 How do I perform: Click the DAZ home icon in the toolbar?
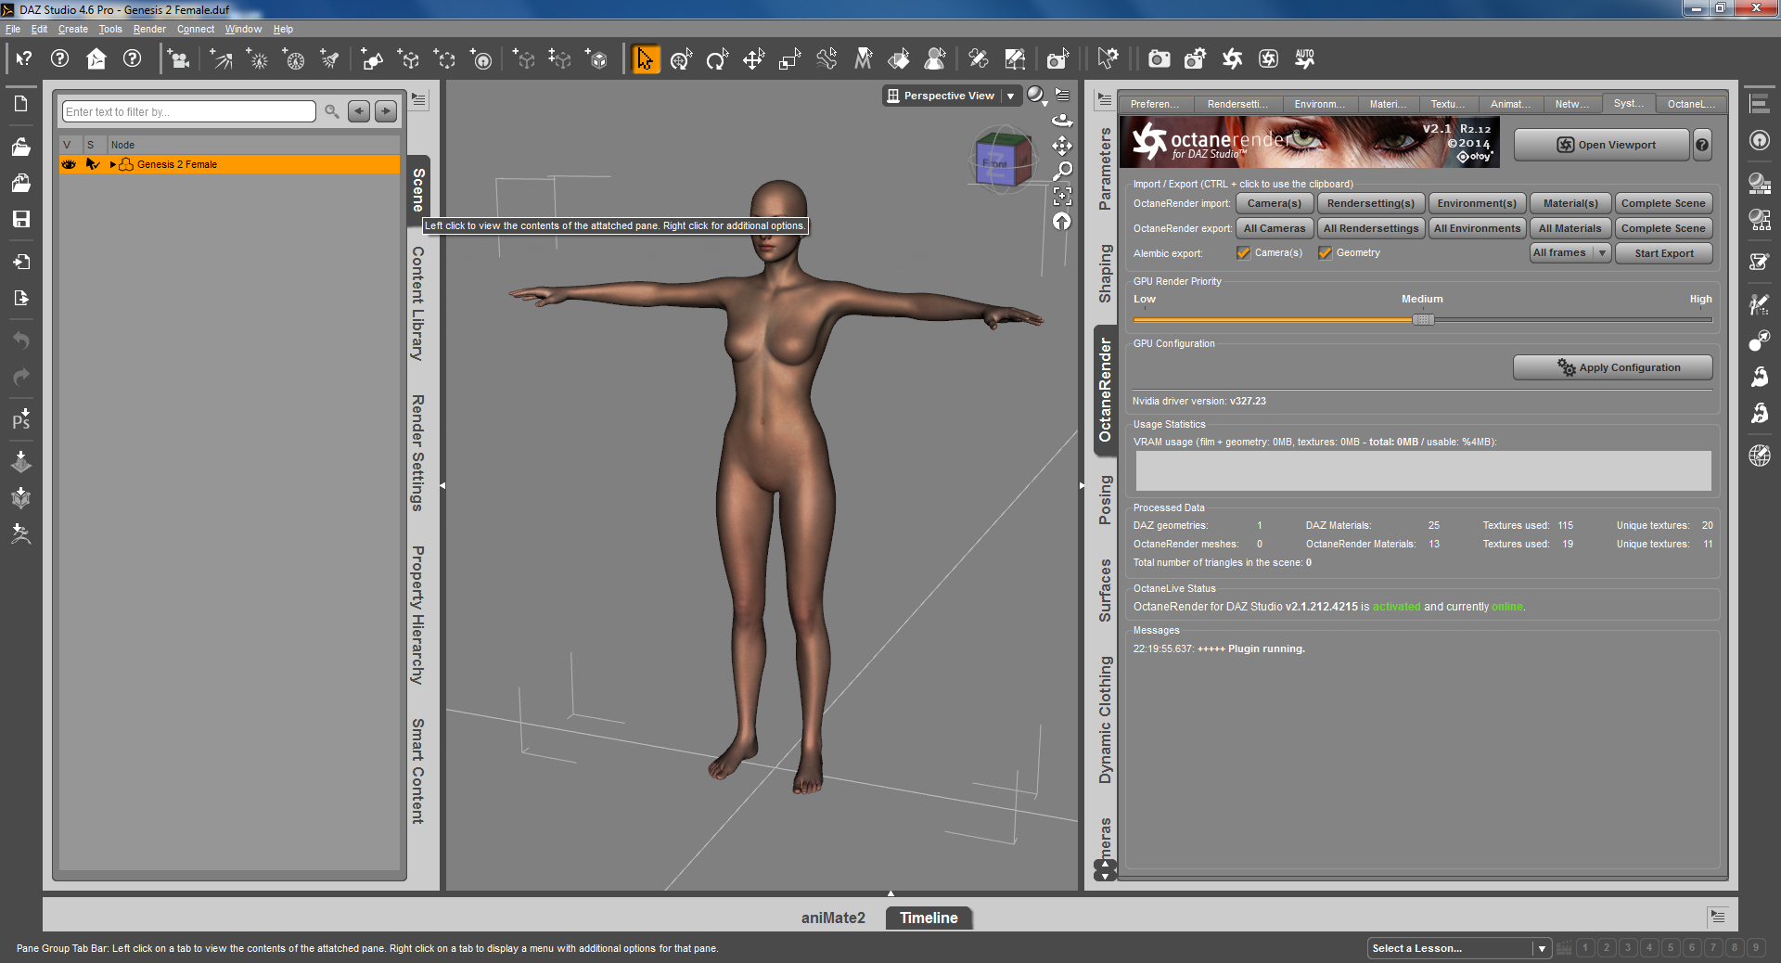[96, 59]
